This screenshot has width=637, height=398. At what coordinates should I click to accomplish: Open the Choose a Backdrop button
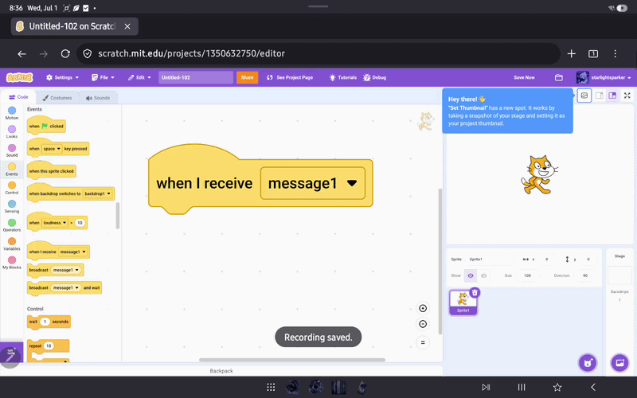[620, 363]
